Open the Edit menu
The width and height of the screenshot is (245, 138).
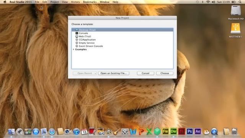pos(45,2)
